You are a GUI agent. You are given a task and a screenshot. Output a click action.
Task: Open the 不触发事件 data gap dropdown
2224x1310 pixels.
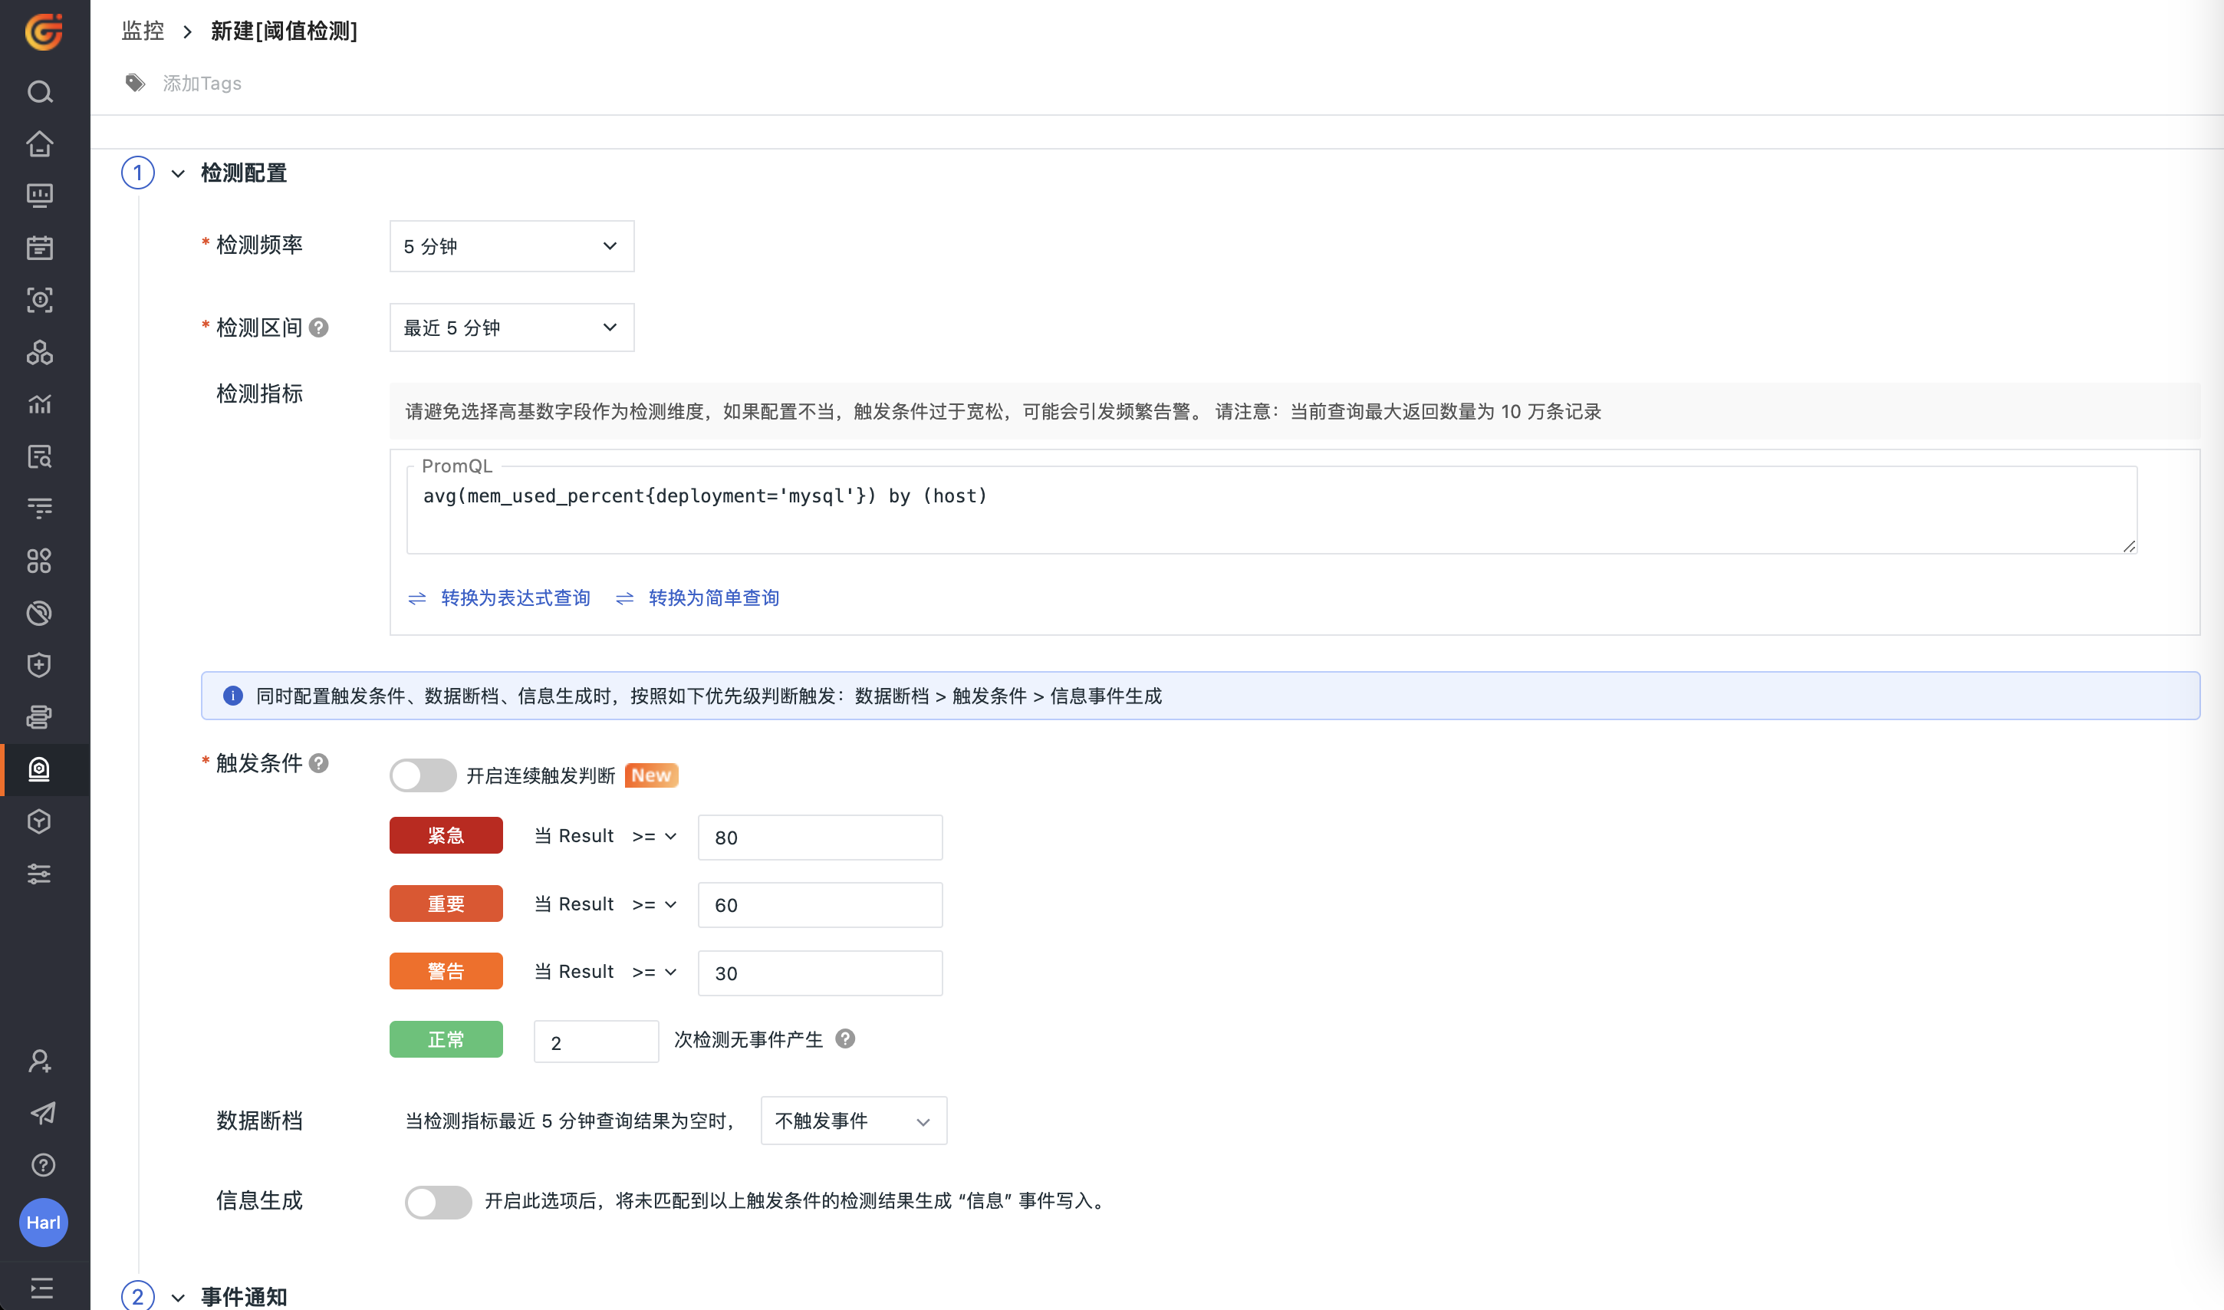pos(853,1121)
